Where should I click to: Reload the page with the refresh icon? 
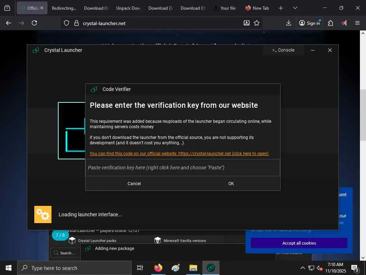pyautogui.click(x=34, y=23)
